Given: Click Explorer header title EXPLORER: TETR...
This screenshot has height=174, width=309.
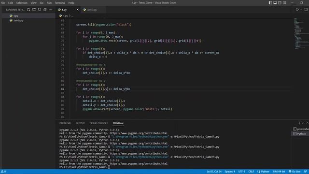Looking at the screenshot, I should point(15,10).
